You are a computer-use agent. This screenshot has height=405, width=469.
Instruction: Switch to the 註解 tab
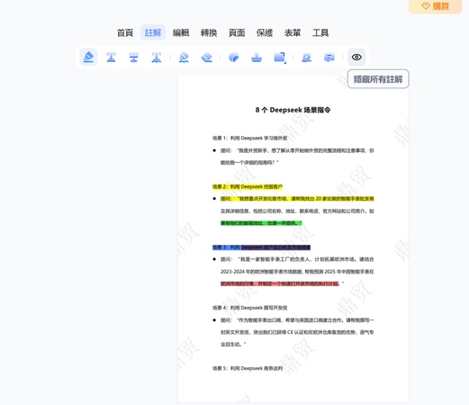click(x=153, y=32)
